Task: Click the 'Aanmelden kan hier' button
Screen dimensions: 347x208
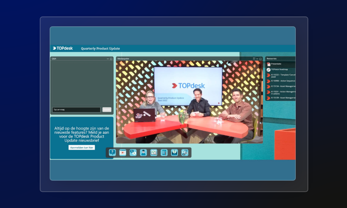Action: (82, 148)
